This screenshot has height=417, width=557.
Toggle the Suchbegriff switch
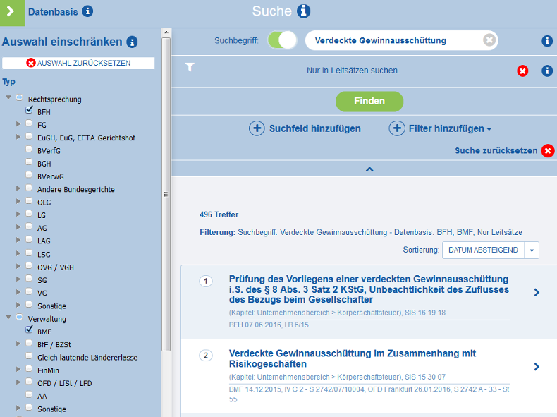[x=282, y=40]
